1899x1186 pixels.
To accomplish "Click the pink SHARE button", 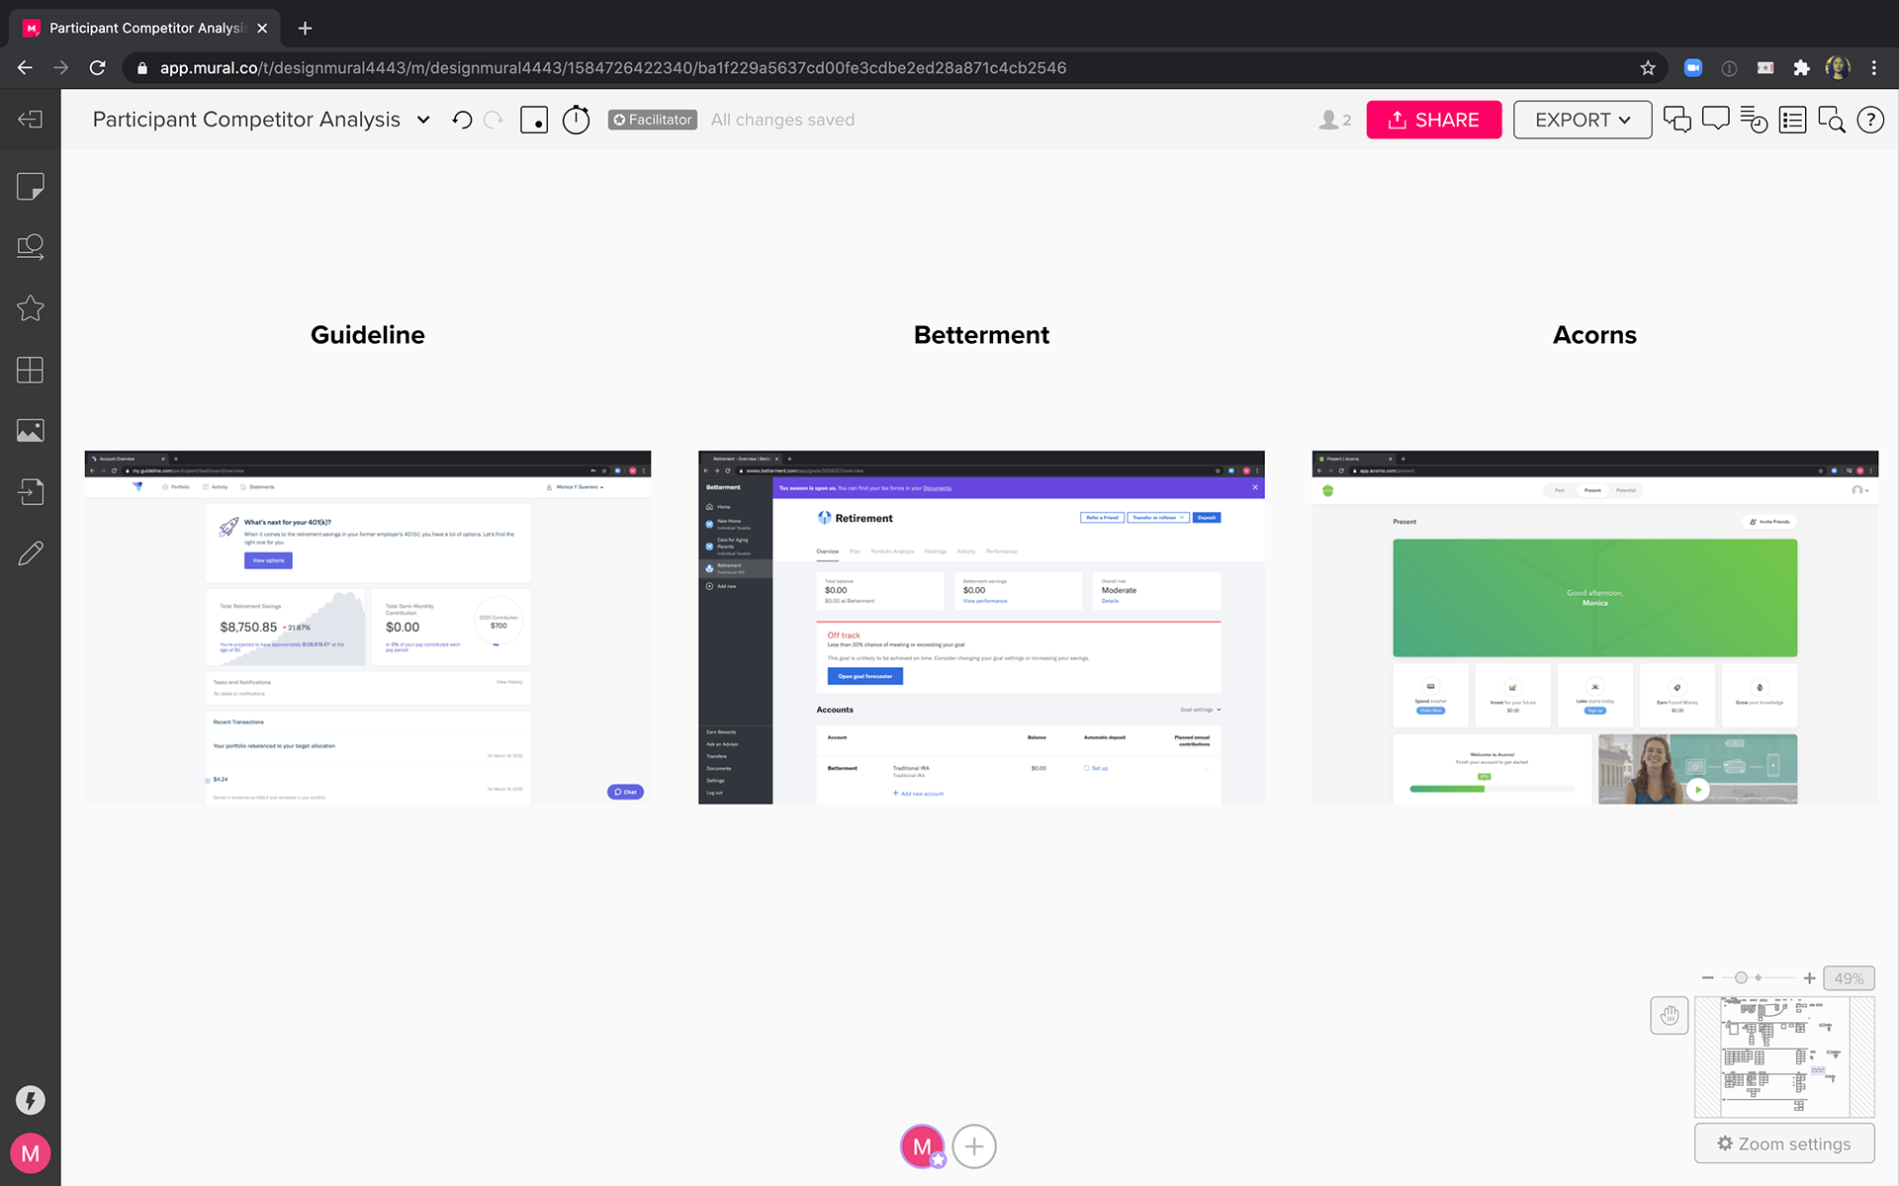I will point(1434,120).
